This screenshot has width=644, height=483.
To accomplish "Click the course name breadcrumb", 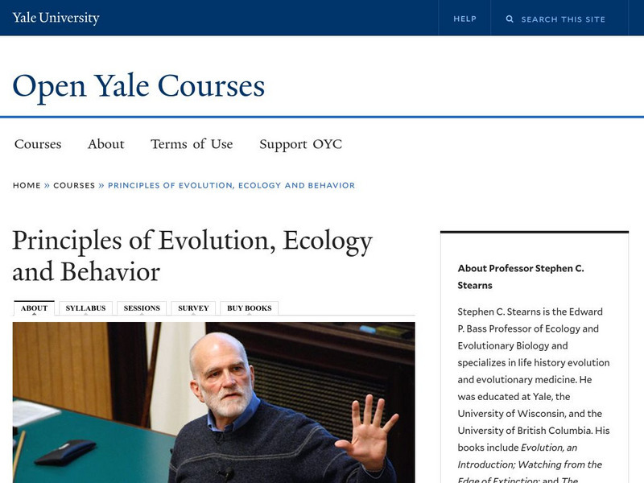I will (x=231, y=185).
